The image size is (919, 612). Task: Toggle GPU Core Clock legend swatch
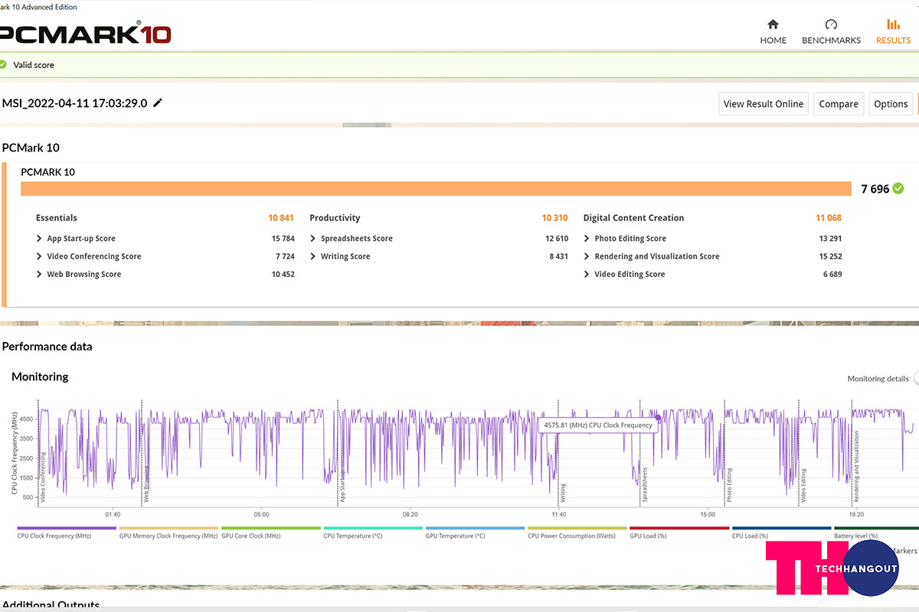click(x=270, y=528)
